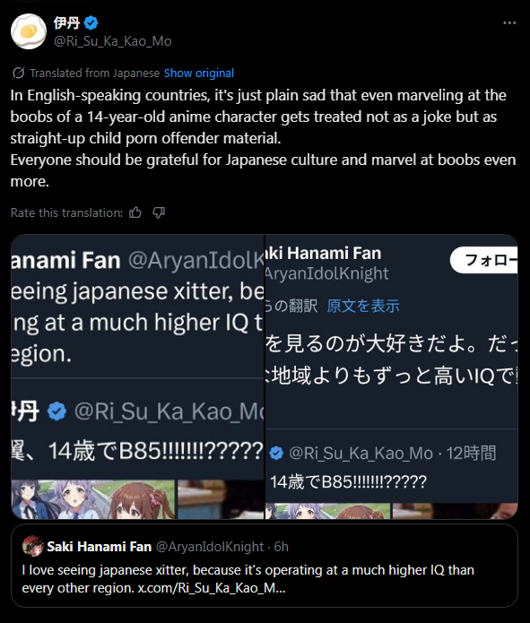The image size is (530, 623).
Task: Click the verified badge in left embedded screenshot
Action: click(56, 411)
